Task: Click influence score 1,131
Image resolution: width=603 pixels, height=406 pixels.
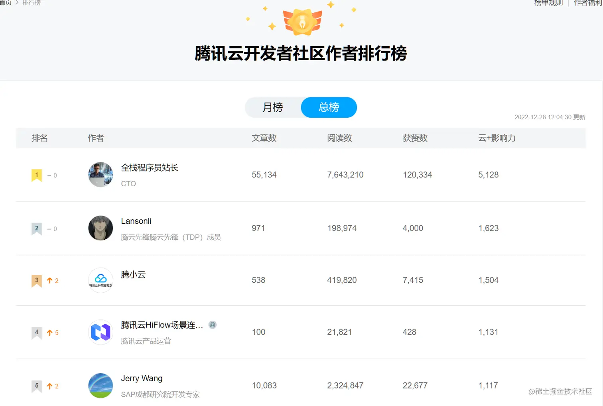Action: [x=489, y=332]
